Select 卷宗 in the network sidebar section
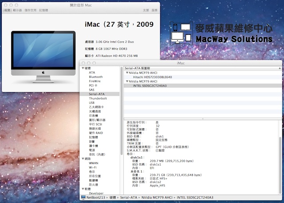Image resolution: width=284 pixels, height=203 pixels. [x=92, y=172]
